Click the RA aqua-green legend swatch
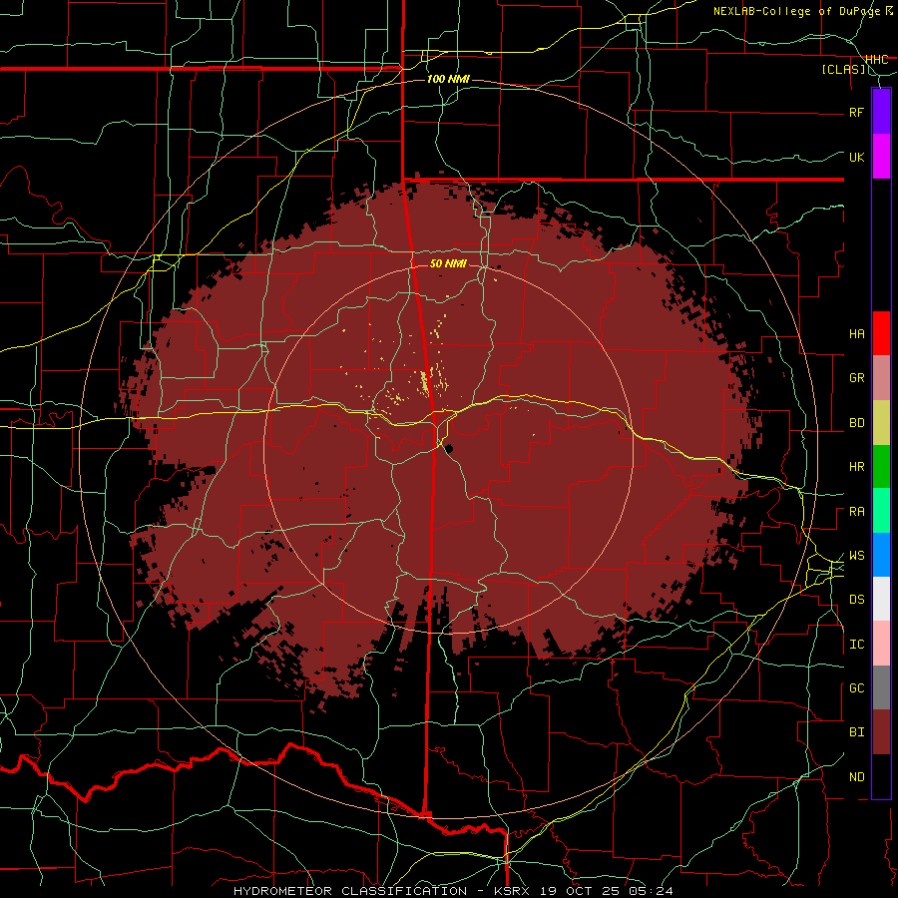 [x=881, y=511]
